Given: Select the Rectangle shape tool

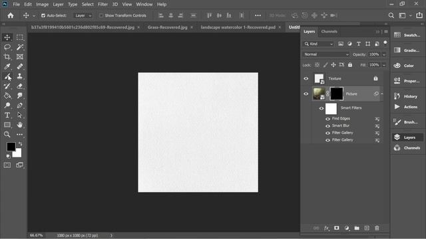Looking at the screenshot, I should [x=7, y=125].
